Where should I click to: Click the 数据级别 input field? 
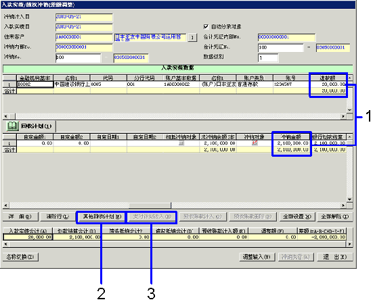pyautogui.click(x=268, y=57)
